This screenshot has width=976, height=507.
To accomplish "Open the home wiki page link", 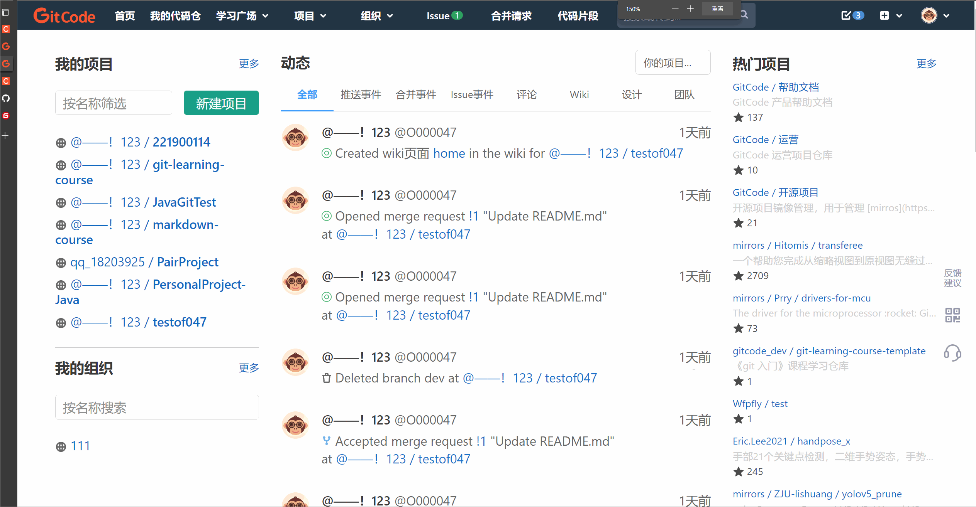I will [x=449, y=153].
